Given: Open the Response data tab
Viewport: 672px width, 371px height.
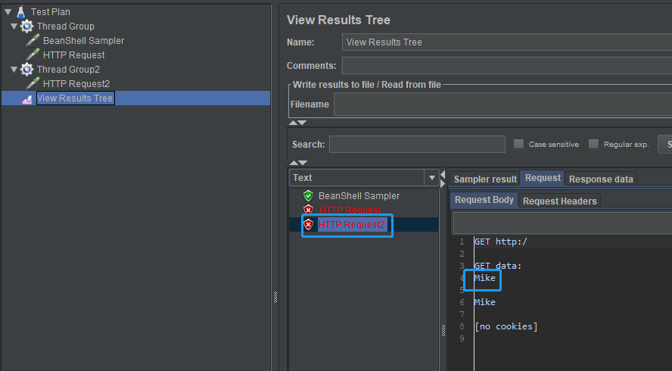Looking at the screenshot, I should pos(601,179).
